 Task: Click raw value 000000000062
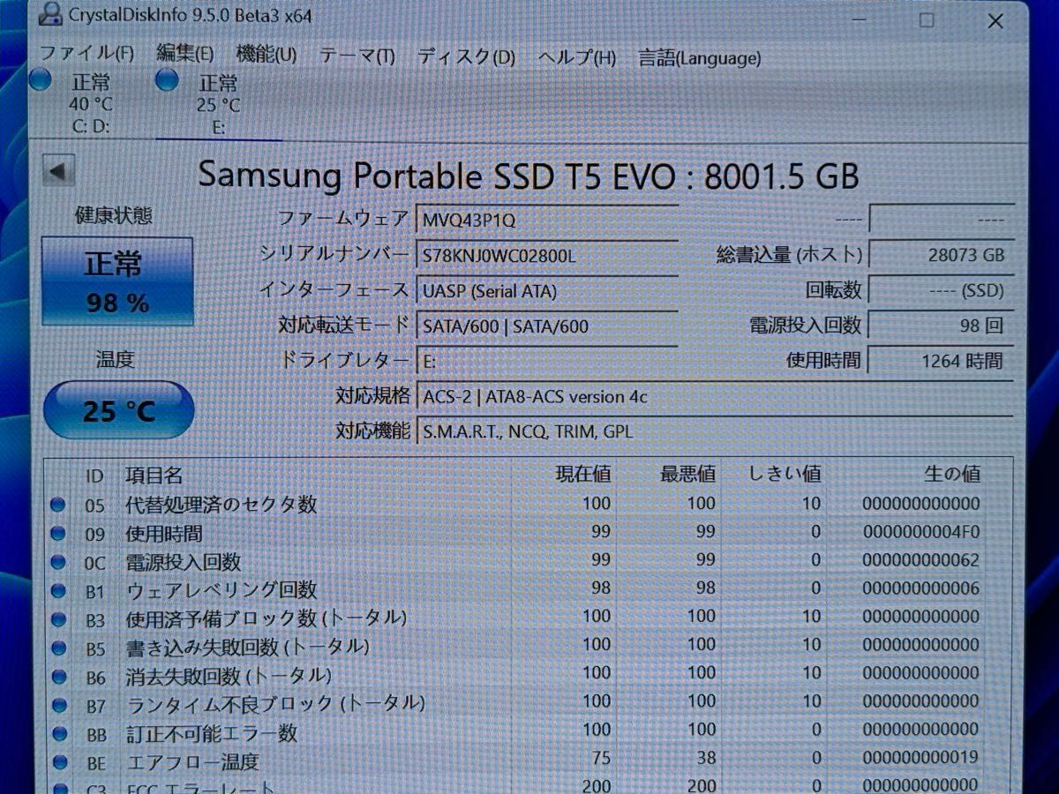tap(921, 560)
